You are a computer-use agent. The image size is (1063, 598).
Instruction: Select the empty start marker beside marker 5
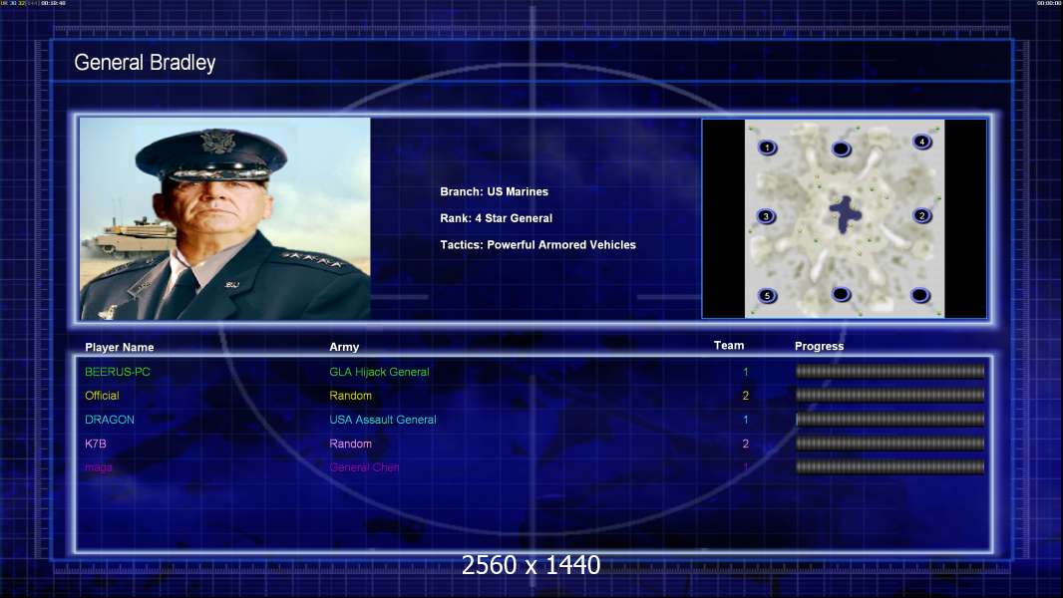pyautogui.click(x=841, y=294)
